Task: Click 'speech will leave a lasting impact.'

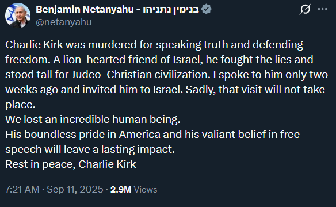Action: pos(90,149)
